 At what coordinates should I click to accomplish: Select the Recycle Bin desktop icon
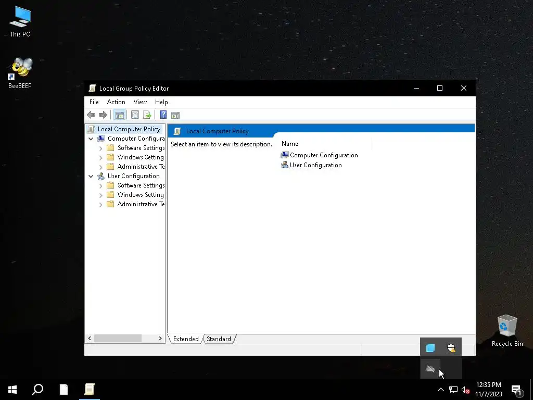coord(507,331)
